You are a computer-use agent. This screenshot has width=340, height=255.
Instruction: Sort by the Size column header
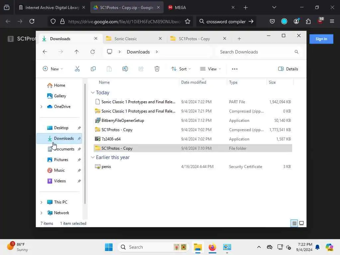click(272, 82)
